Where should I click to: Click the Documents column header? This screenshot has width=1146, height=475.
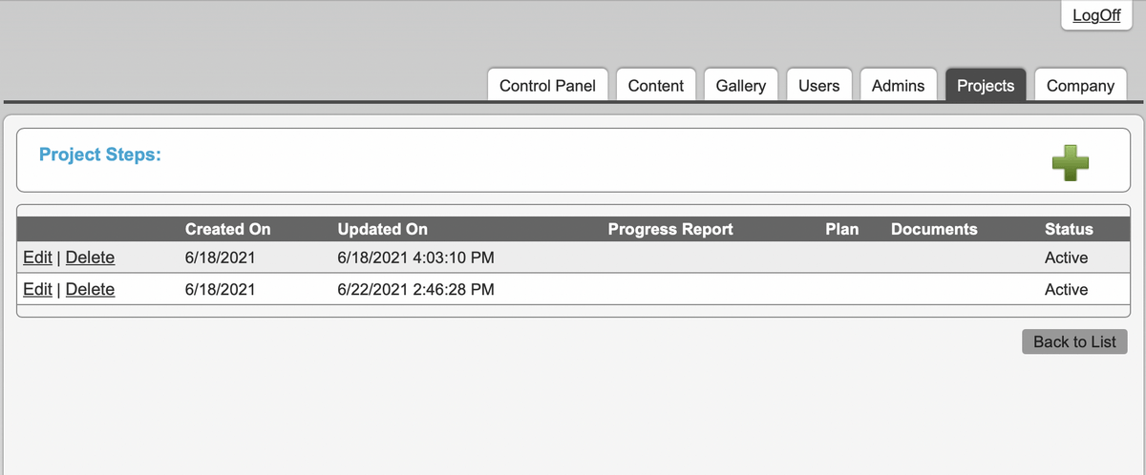coord(934,229)
